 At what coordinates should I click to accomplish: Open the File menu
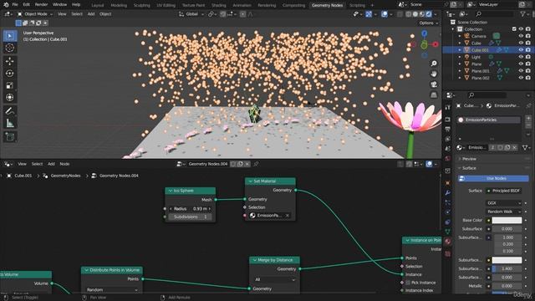click(15, 4)
